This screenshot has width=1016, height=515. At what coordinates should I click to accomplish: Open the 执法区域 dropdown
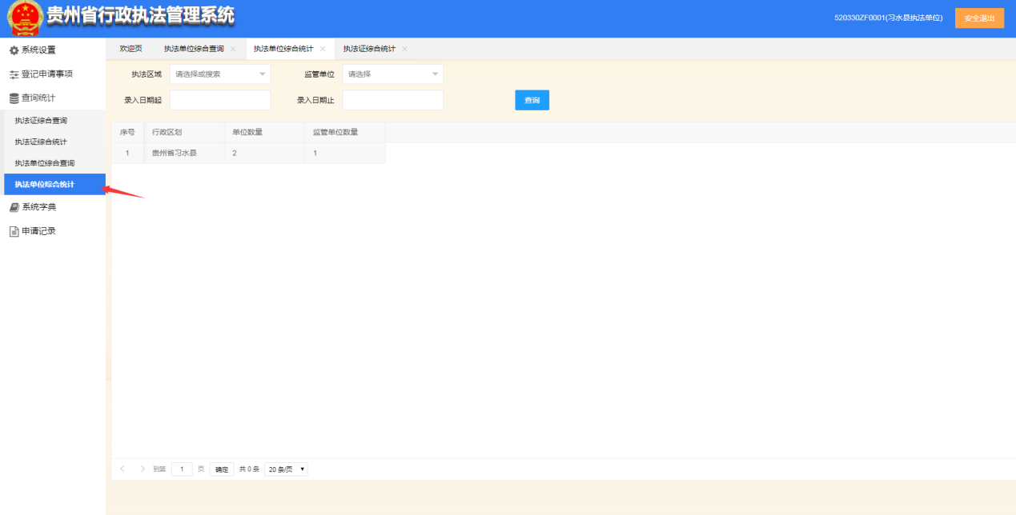(220, 74)
